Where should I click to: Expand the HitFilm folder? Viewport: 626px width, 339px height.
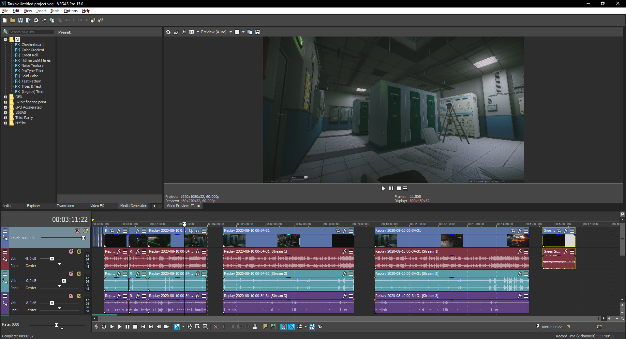[x=5, y=123]
